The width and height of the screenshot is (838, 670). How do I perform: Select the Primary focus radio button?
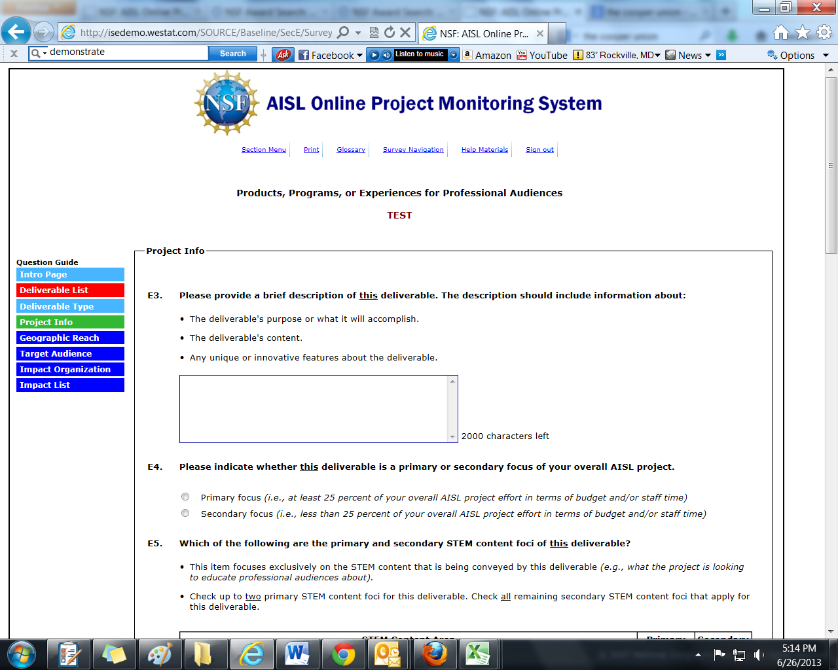coord(185,497)
